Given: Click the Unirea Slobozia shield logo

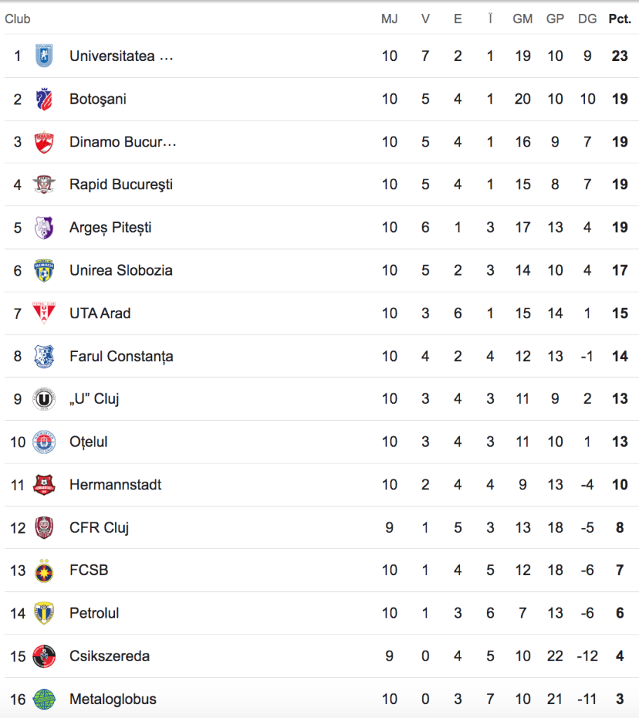Looking at the screenshot, I should 44,271.
